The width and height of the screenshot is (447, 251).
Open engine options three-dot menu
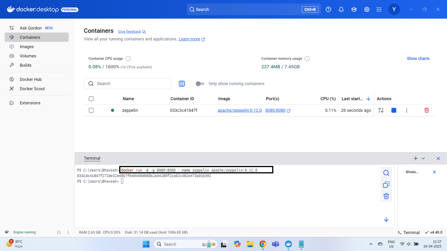pyautogui.click(x=68, y=232)
